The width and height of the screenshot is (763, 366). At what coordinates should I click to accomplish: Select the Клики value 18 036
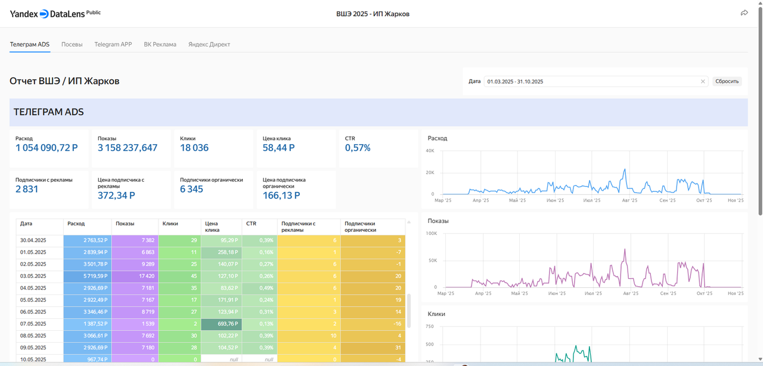pos(194,148)
